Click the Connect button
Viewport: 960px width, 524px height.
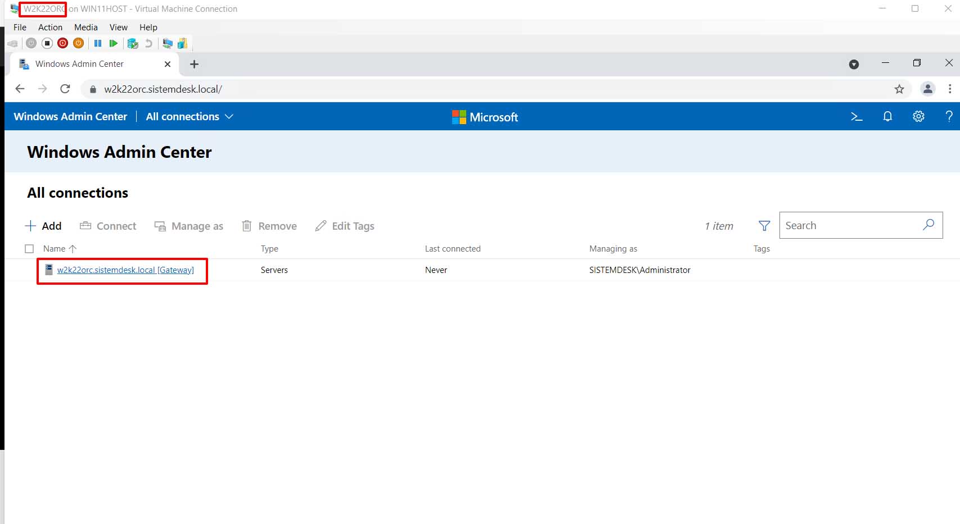pyautogui.click(x=108, y=226)
